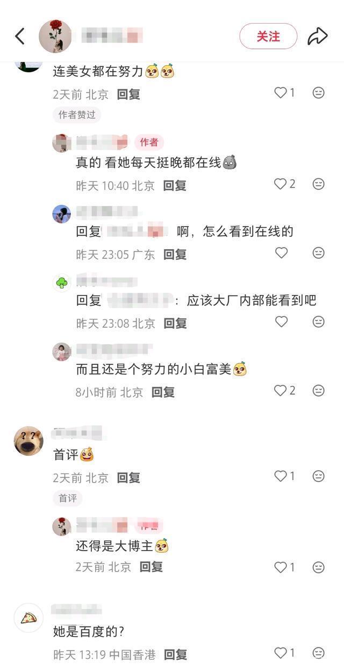The image size is (344, 669).
Task: Tap dislike face on 还得是大博主 reply
Action: tap(319, 567)
